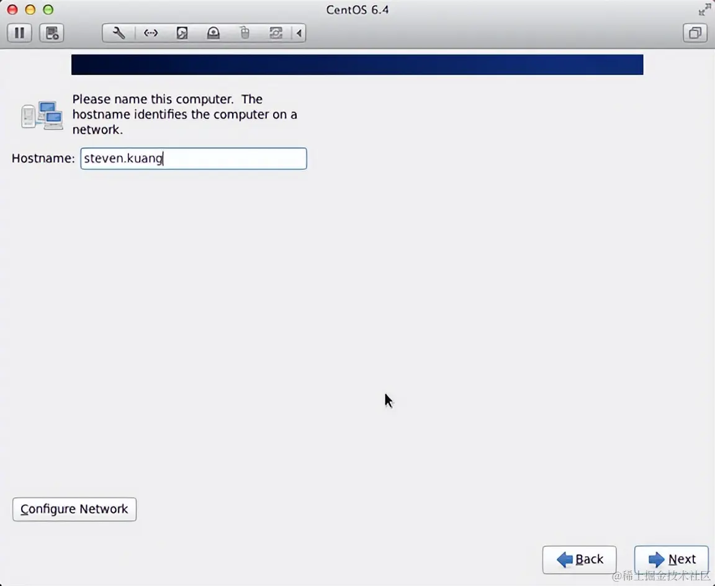Click the CD/DVD drive toolbar icon
The image size is (715, 586).
tap(214, 33)
